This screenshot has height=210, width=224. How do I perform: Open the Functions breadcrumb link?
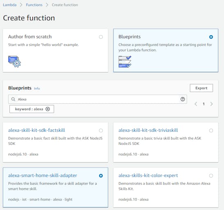pyautogui.click(x=34, y=5)
